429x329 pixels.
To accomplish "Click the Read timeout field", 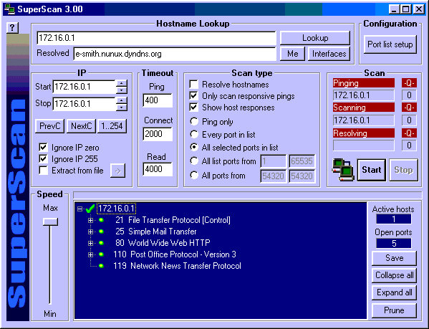I will tap(158, 169).
